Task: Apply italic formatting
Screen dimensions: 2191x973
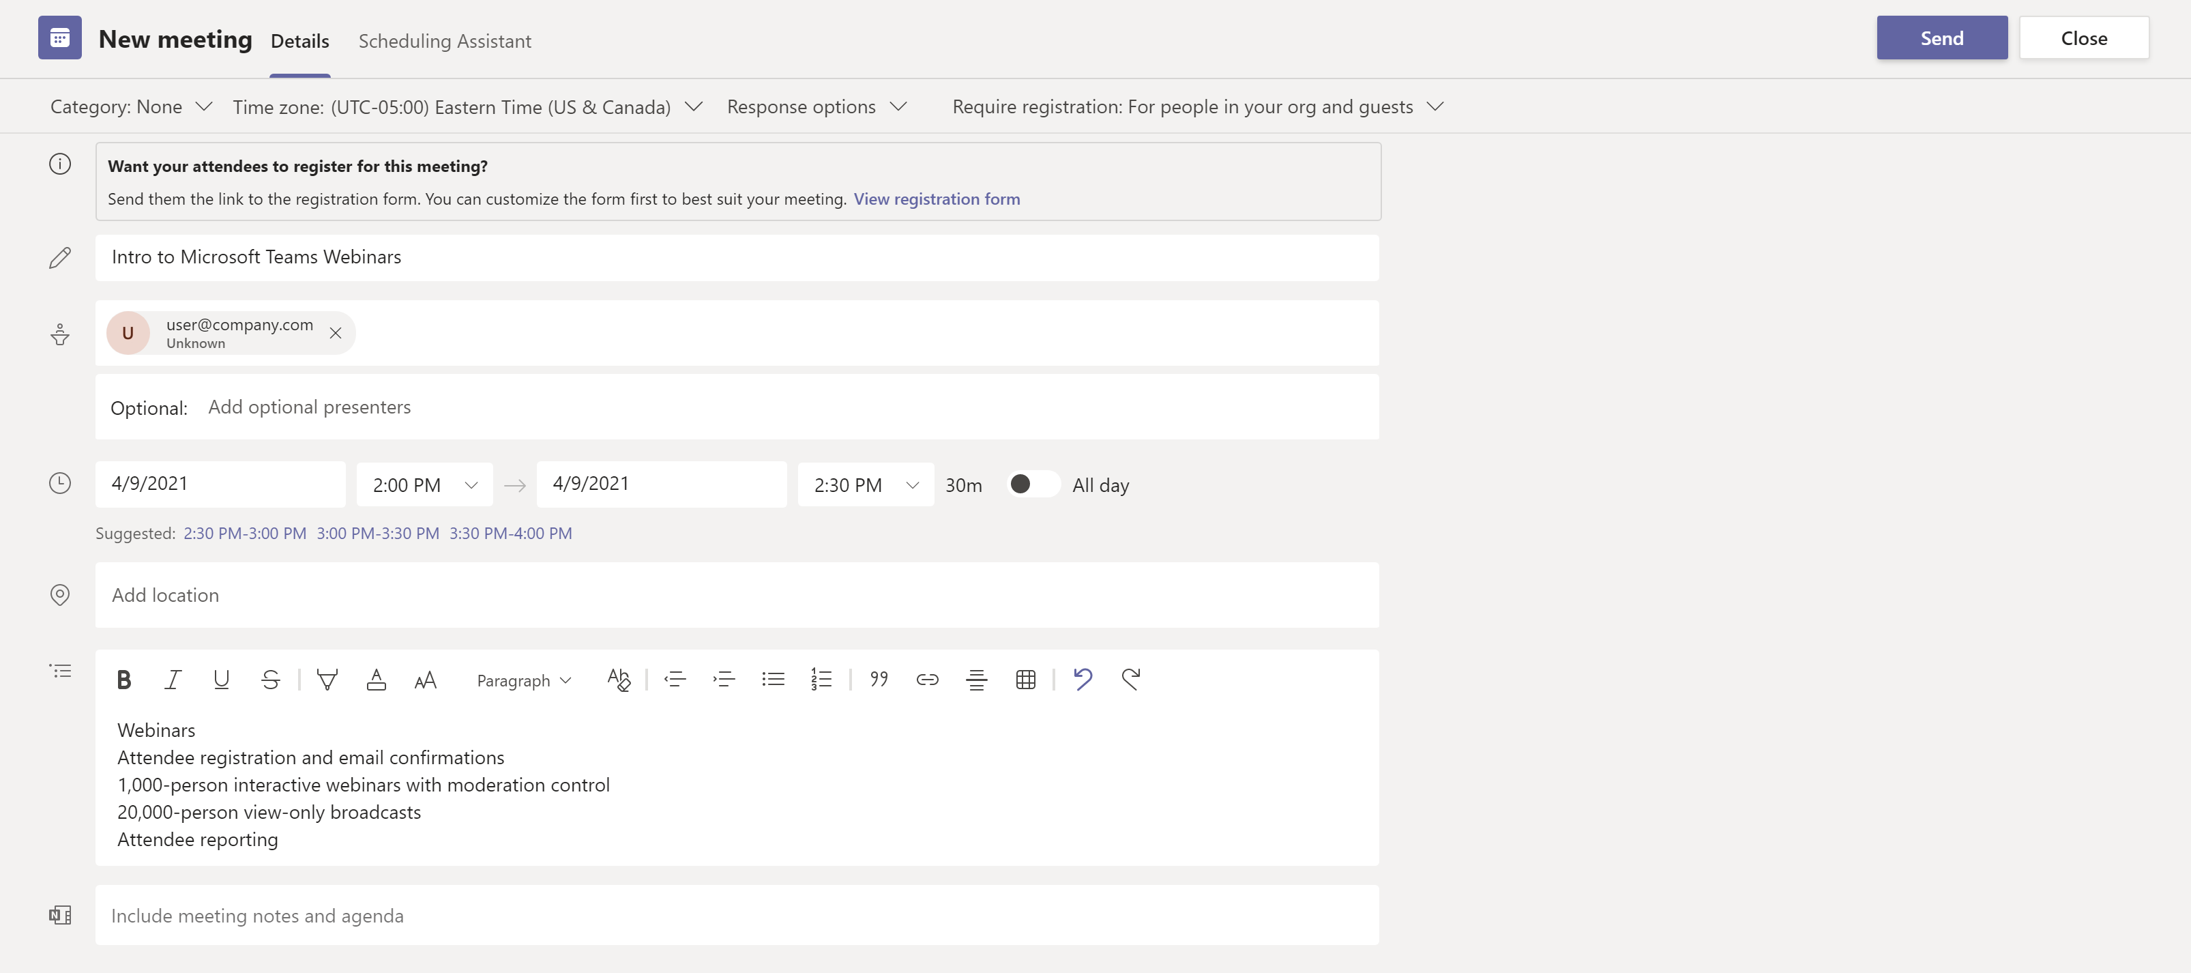Action: tap(173, 680)
